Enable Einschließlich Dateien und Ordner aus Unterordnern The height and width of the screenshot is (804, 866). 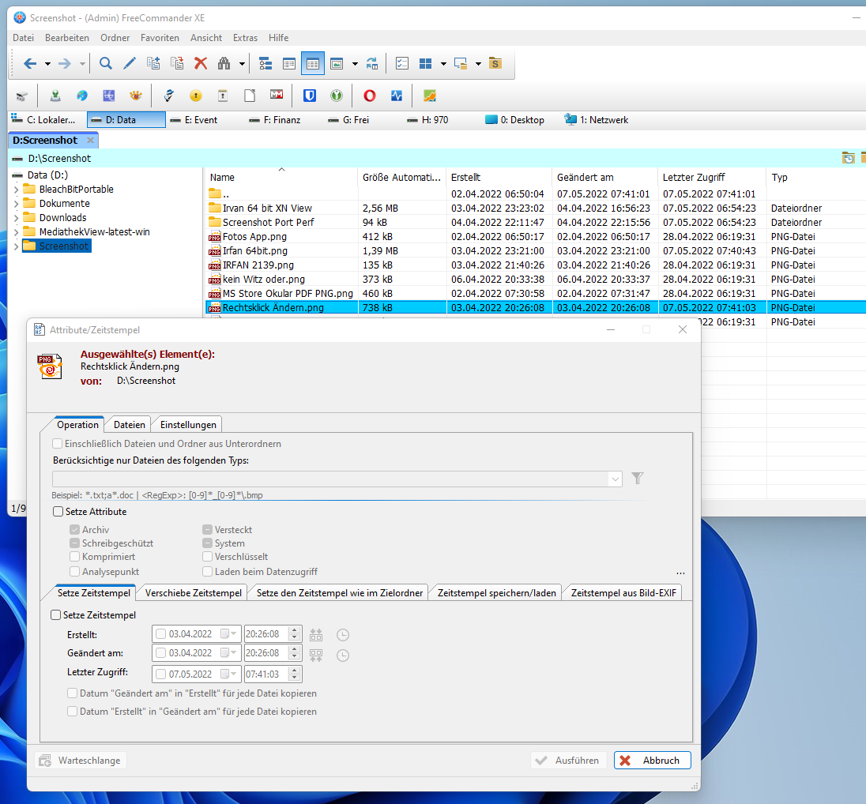point(57,443)
